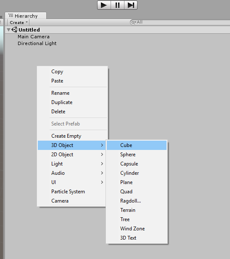The height and width of the screenshot is (259, 230).
Task: Click the greyed-out Select Prefab entry
Action: (73, 124)
